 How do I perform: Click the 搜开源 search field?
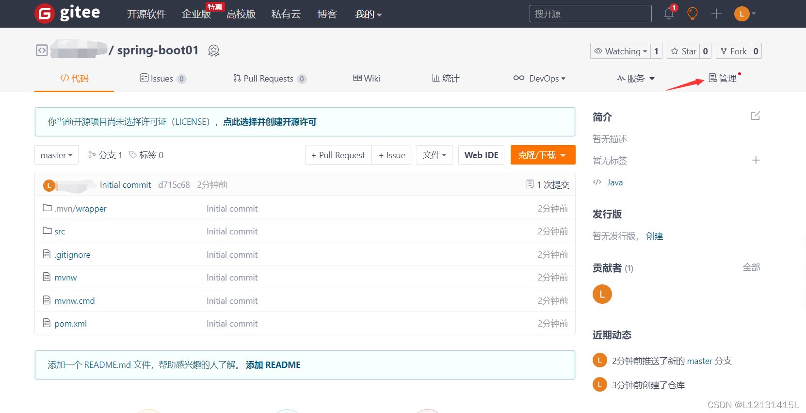click(590, 14)
